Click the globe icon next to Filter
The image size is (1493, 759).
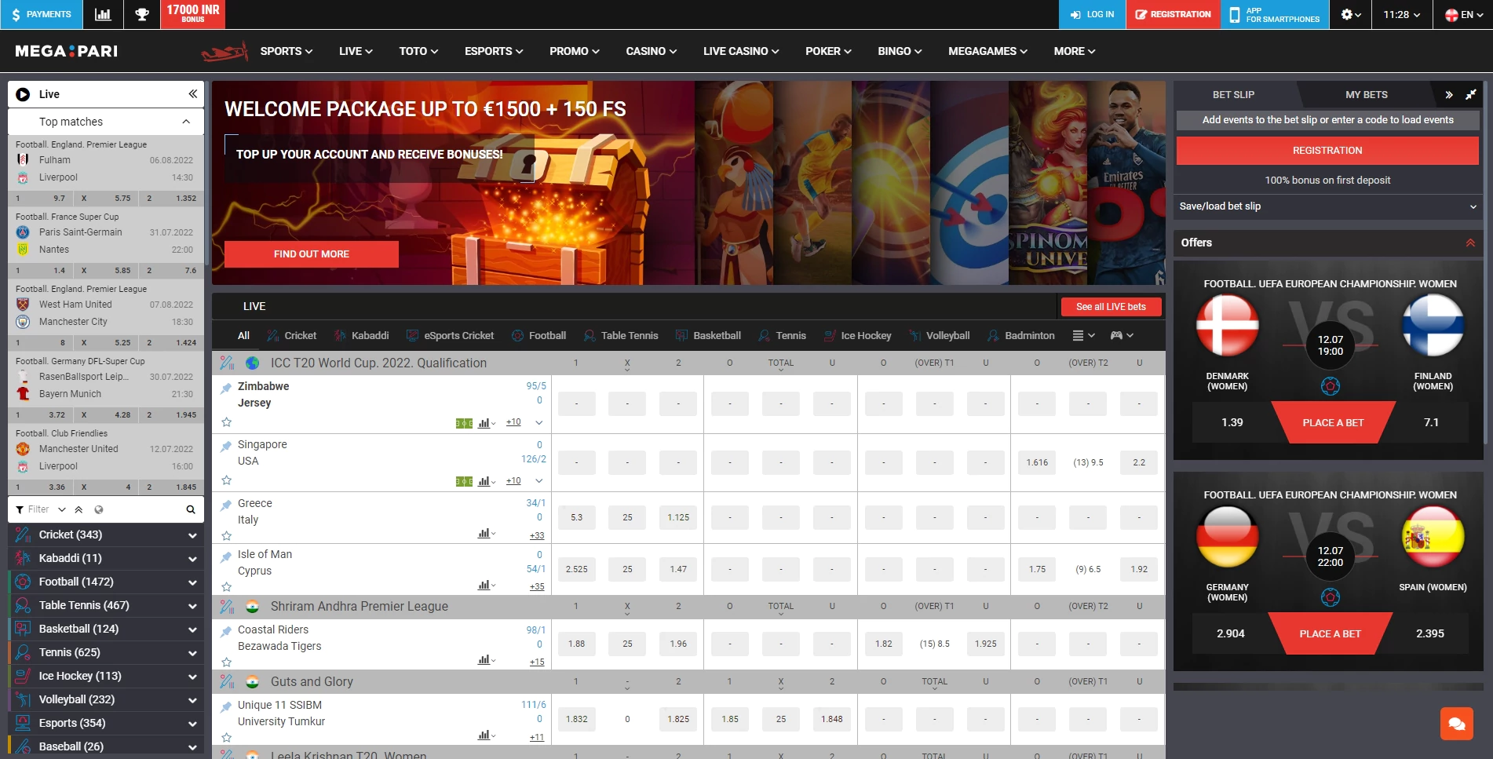pos(99,509)
